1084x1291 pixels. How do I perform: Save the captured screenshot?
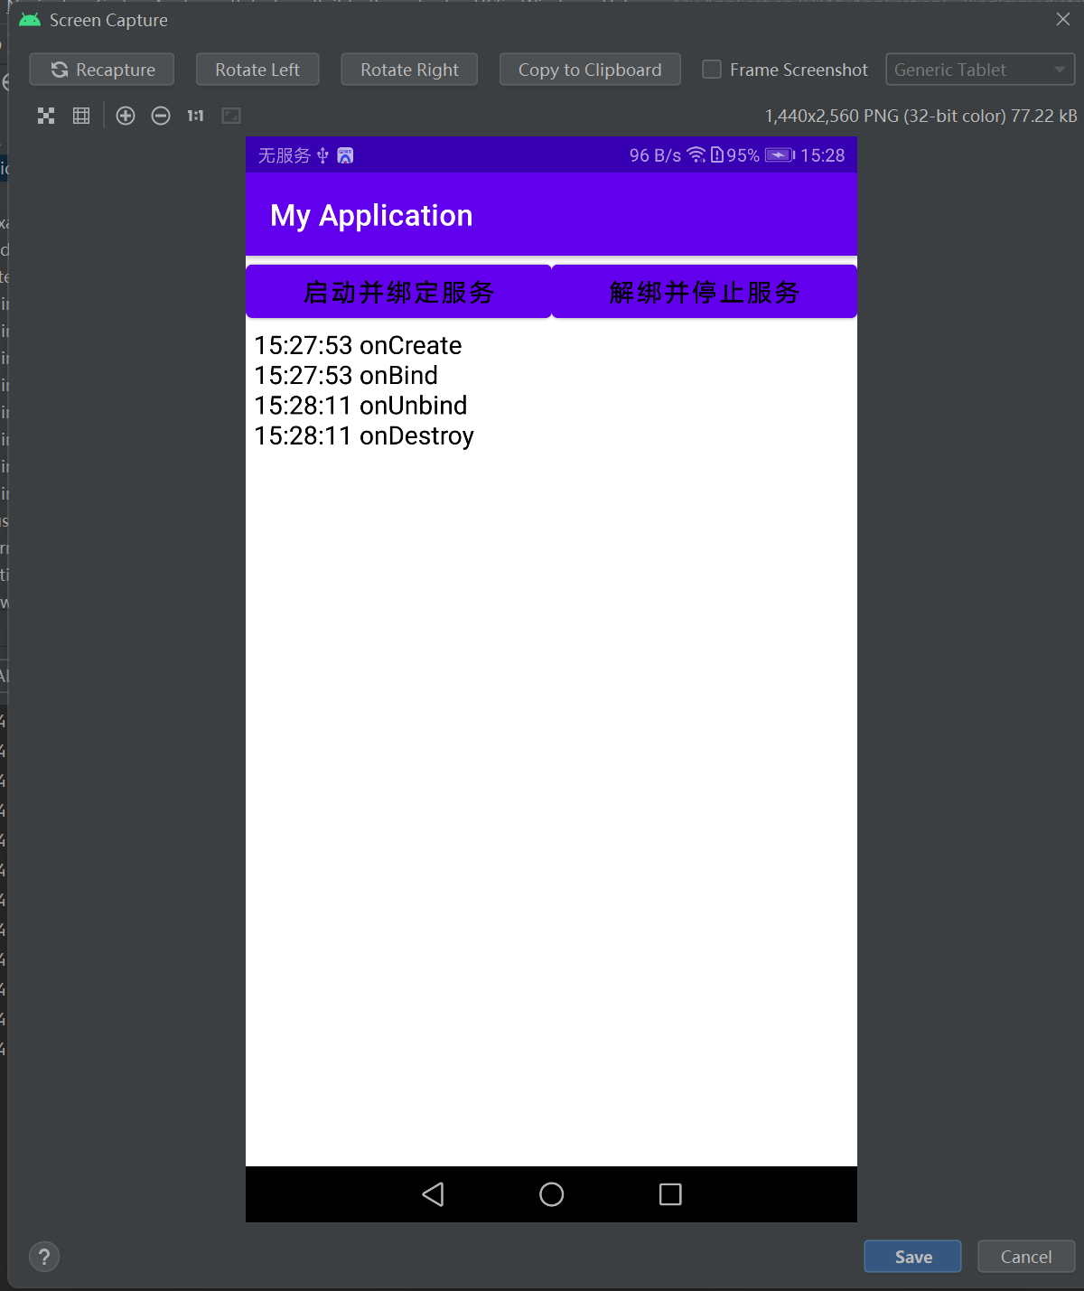point(912,1257)
